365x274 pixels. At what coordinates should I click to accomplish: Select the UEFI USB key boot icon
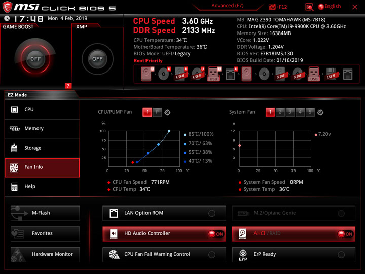click(214, 74)
